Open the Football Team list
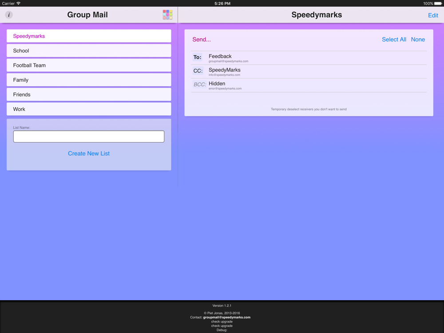Screen dimensions: 444x333 [x=89, y=65]
